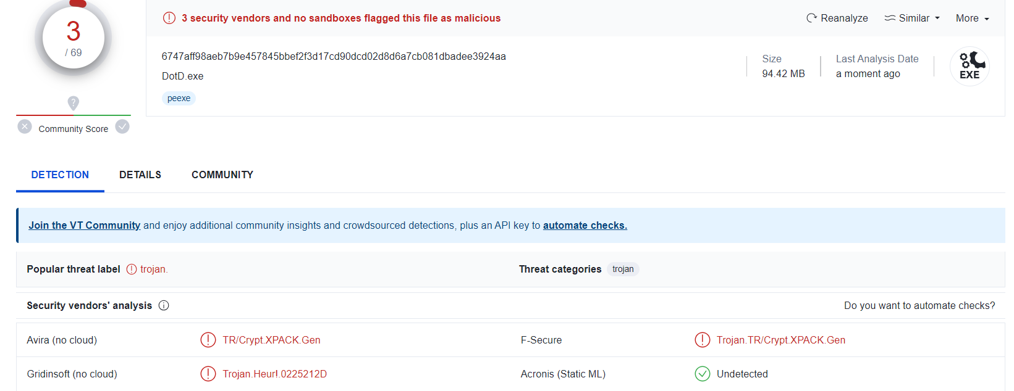Click the Reanalyze refresh icon
The image size is (1014, 391).
pyautogui.click(x=811, y=19)
